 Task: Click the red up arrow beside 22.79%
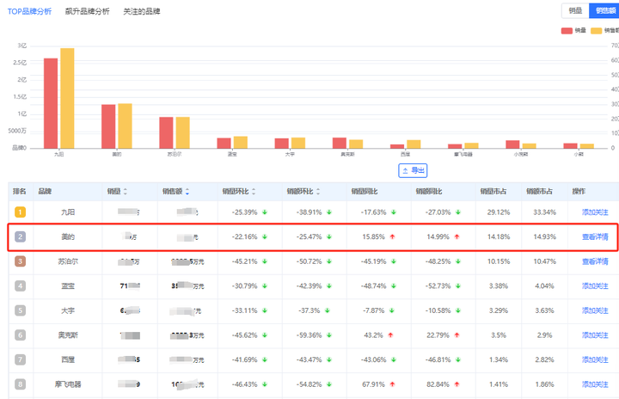click(457, 335)
